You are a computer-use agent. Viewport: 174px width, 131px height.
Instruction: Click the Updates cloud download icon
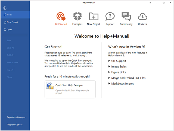(142, 16)
